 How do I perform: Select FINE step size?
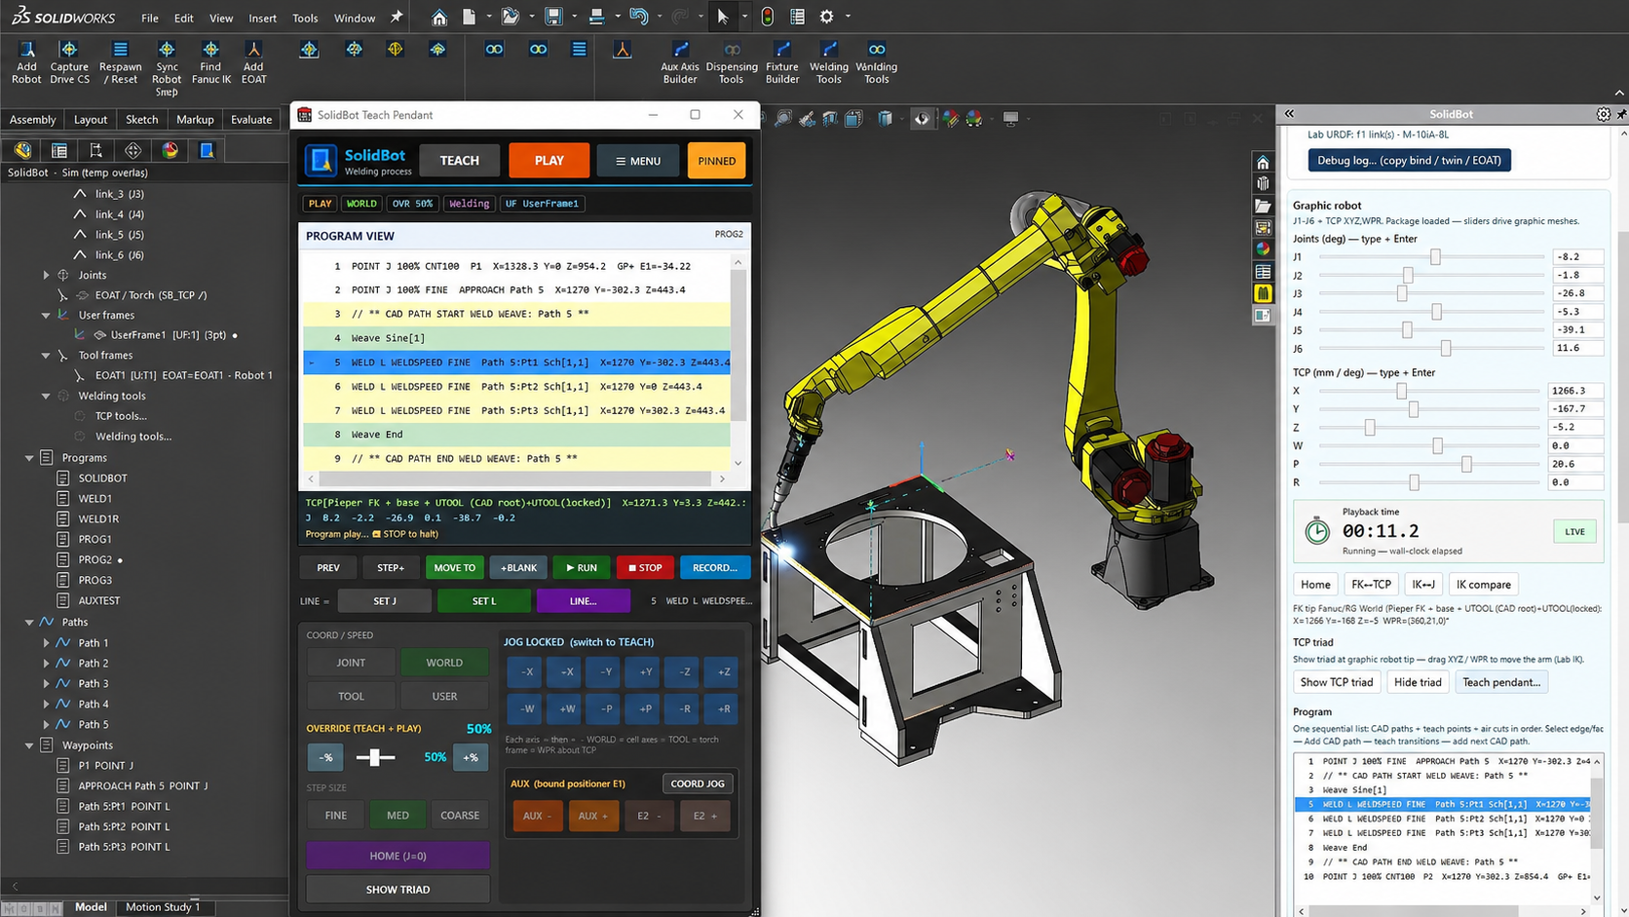tap(335, 816)
